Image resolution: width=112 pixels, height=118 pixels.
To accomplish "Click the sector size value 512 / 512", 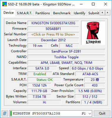I will point(90,96).
